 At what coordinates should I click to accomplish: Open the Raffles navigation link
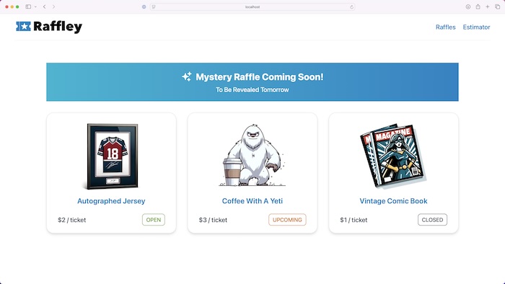coord(445,27)
